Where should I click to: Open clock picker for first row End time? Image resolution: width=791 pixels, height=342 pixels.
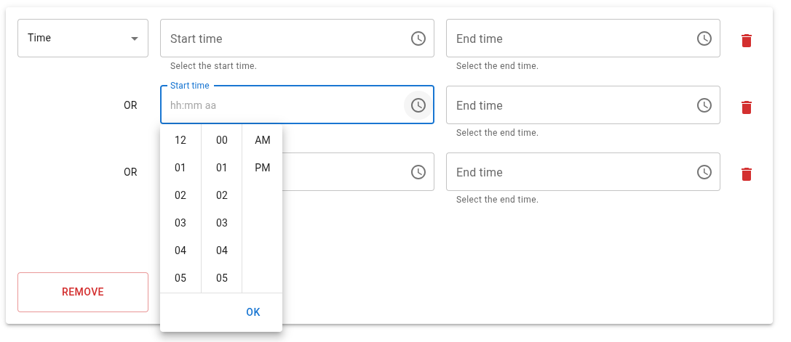pos(704,38)
